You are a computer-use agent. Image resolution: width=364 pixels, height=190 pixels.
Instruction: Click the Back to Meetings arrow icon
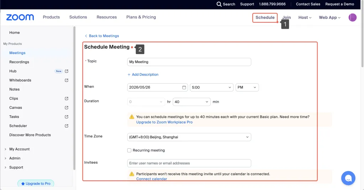click(86, 36)
